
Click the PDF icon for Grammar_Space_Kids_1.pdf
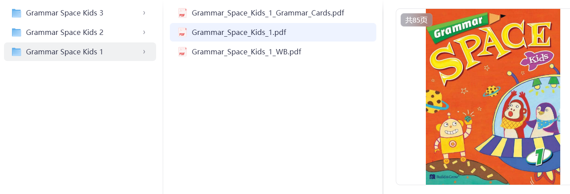[182, 32]
